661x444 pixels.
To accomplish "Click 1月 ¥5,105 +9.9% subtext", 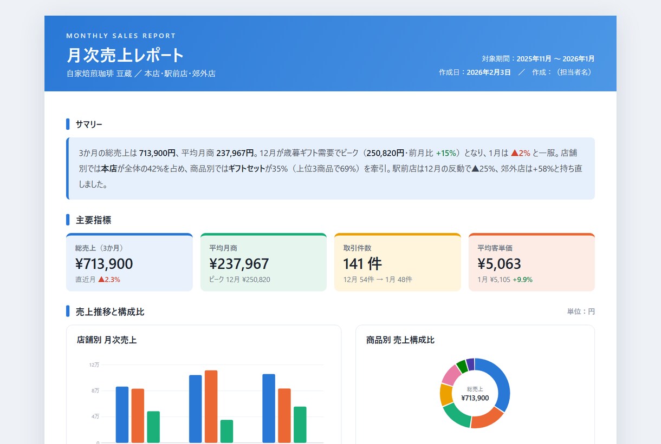I will (505, 280).
